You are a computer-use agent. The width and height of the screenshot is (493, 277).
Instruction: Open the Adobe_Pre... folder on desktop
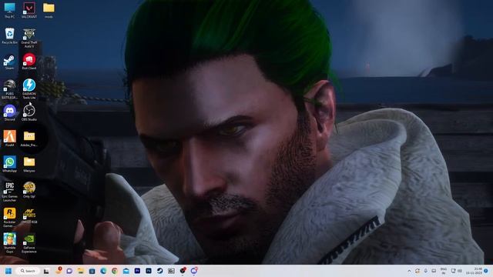pyautogui.click(x=29, y=138)
